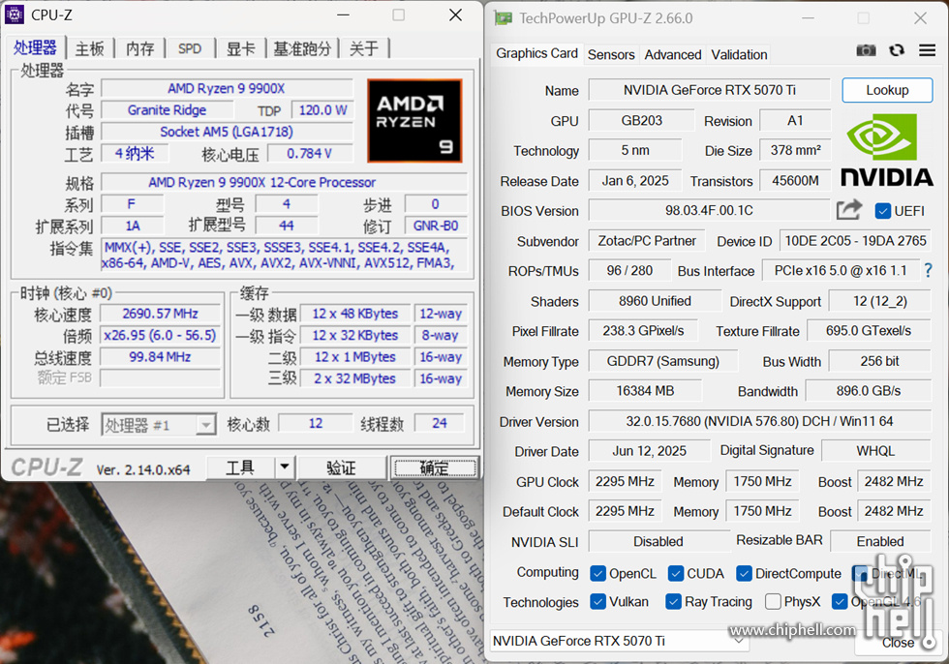Click the 验证 button in CPU-Z
The width and height of the screenshot is (949, 664).
[341, 468]
